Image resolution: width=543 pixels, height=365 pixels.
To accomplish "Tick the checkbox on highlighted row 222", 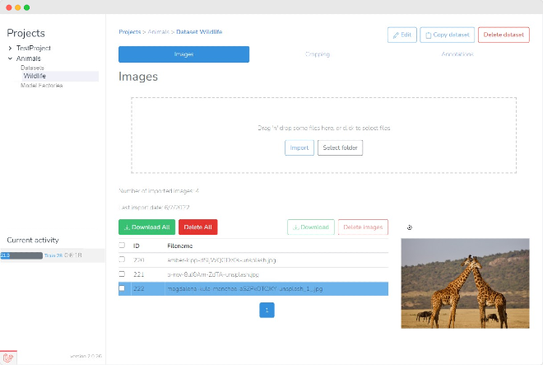I will coord(123,288).
